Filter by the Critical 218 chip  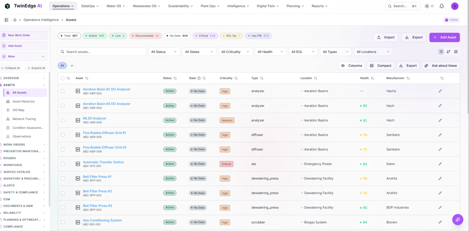[205, 36]
